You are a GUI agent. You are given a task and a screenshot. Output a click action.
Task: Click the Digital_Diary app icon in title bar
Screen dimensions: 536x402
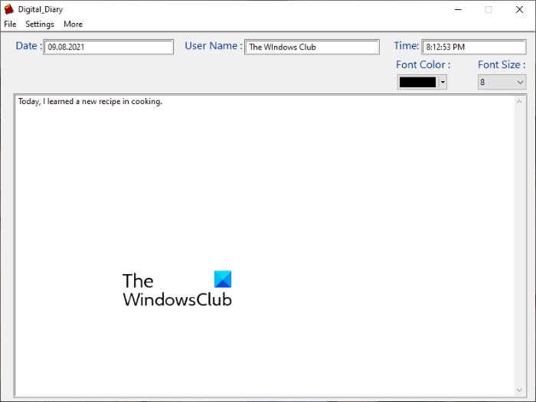point(9,9)
